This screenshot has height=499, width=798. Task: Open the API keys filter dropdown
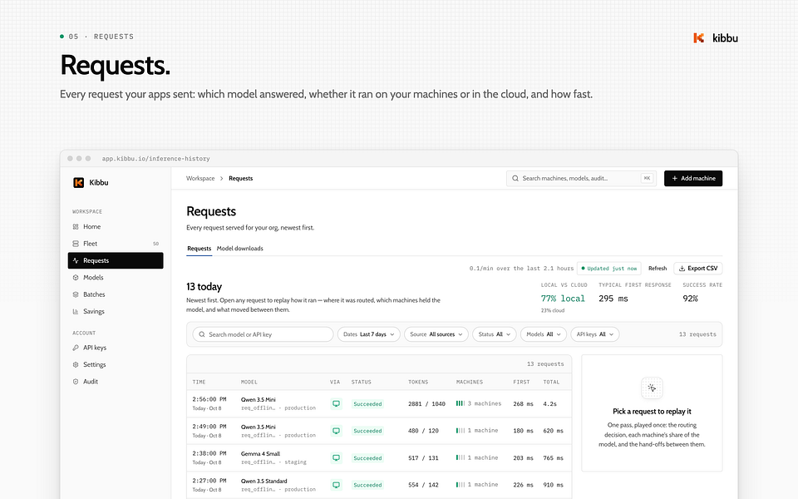(595, 334)
